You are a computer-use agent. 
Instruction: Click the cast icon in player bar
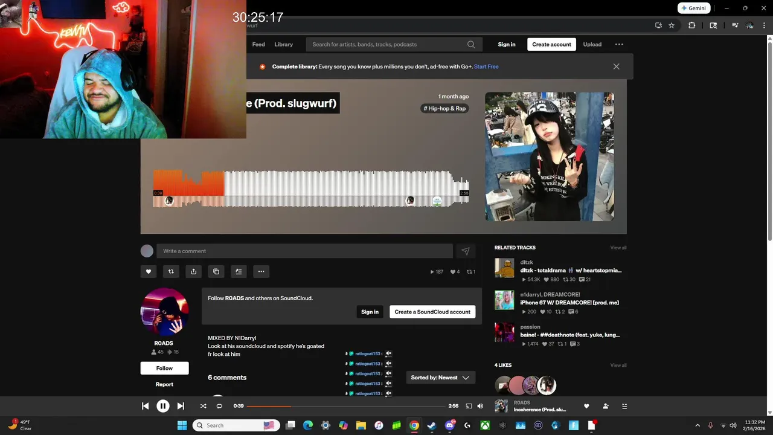(469, 406)
